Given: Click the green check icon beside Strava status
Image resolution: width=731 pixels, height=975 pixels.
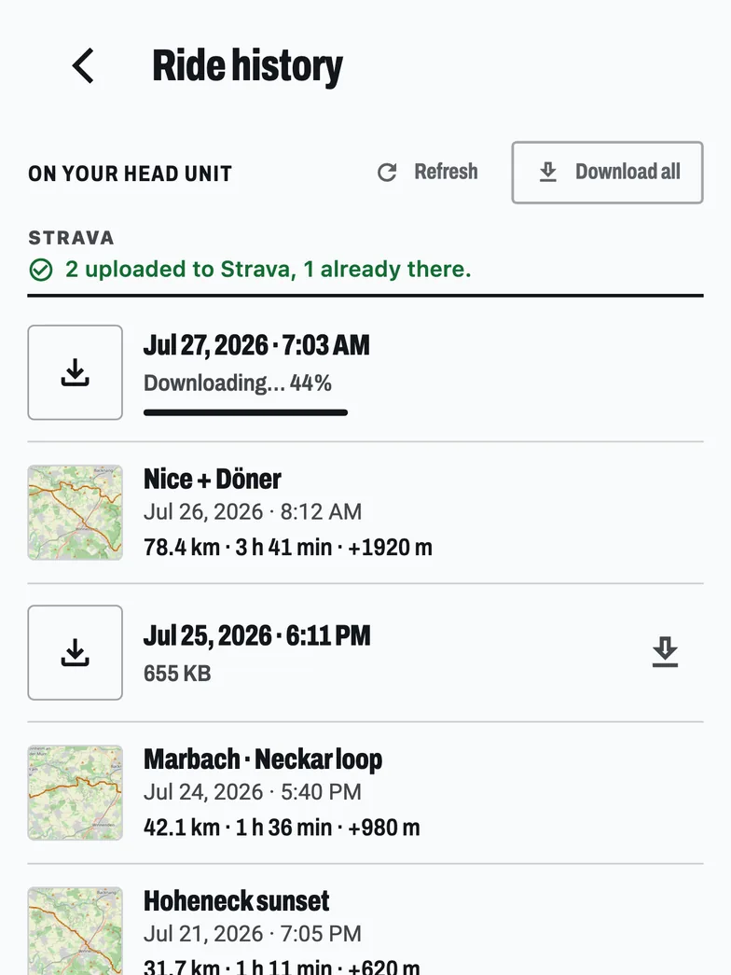Looking at the screenshot, I should 41,270.
